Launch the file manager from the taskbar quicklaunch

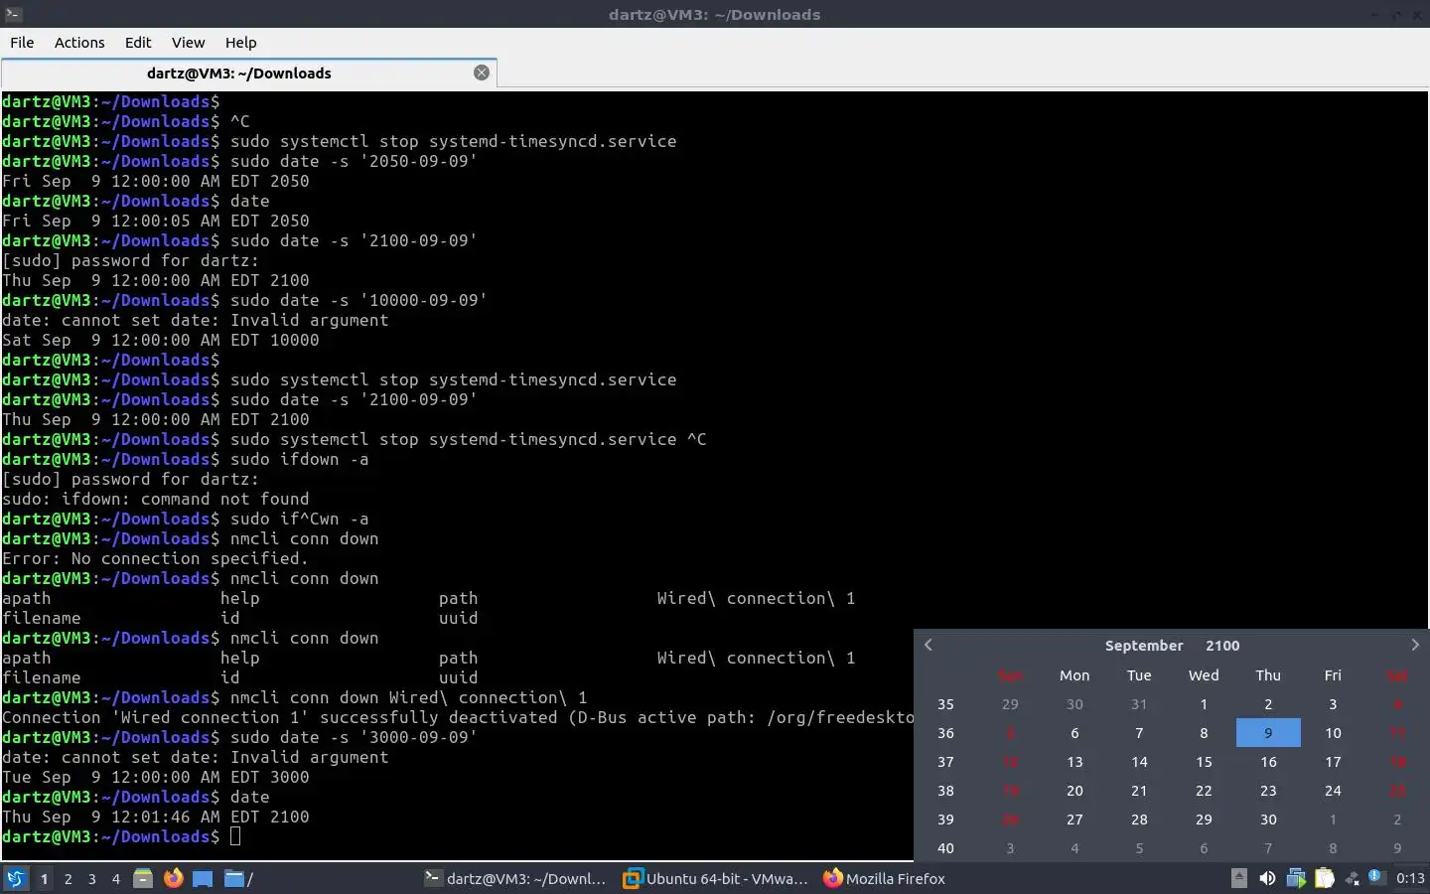click(143, 878)
